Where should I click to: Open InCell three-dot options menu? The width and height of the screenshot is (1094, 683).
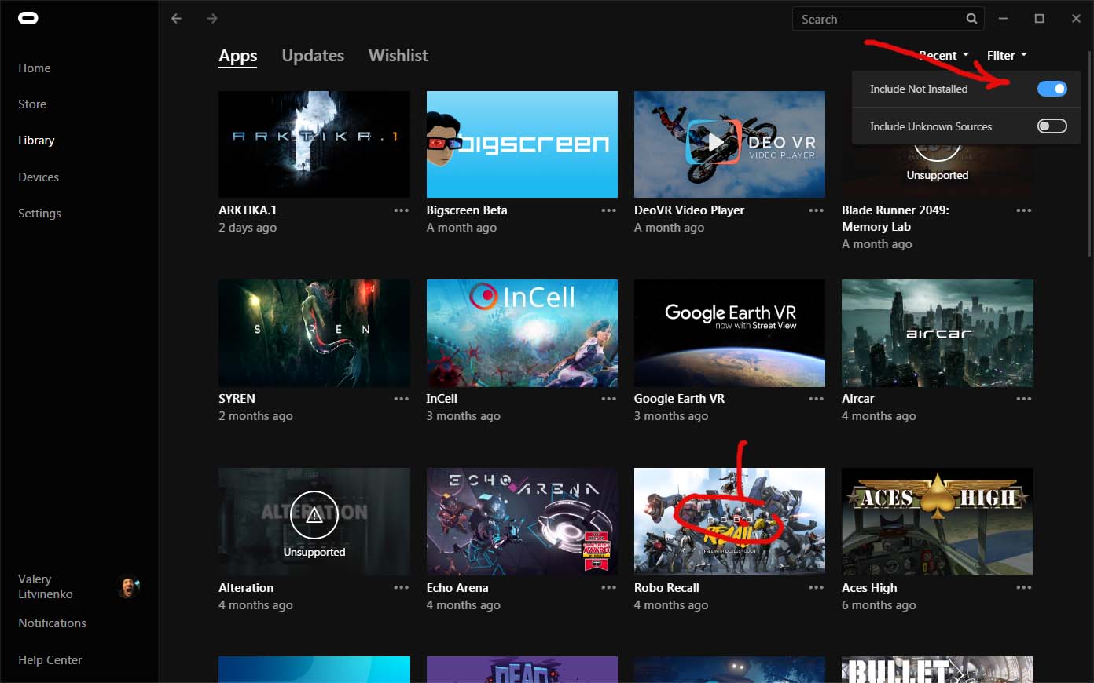point(609,399)
